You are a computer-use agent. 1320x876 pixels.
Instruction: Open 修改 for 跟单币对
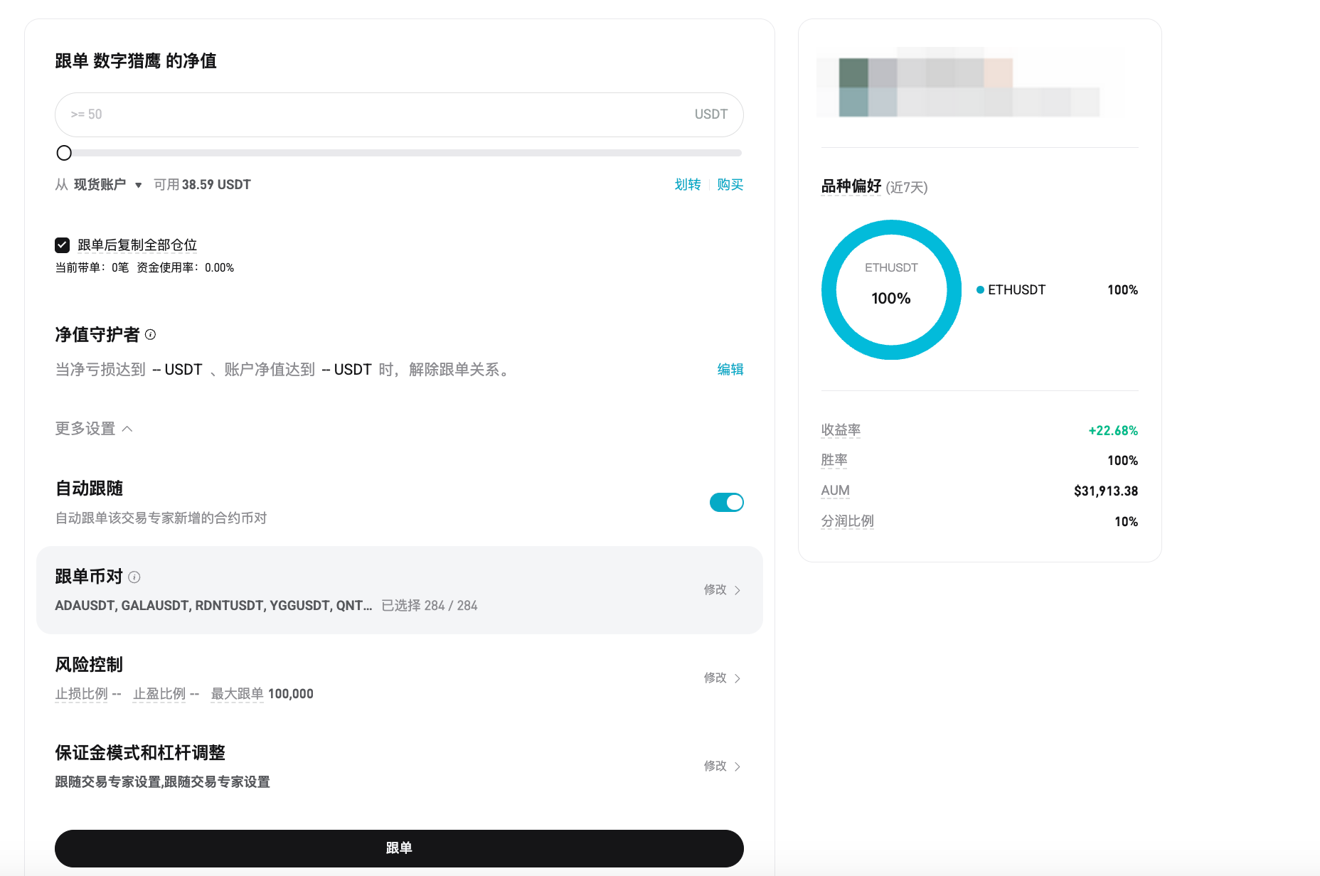click(723, 590)
